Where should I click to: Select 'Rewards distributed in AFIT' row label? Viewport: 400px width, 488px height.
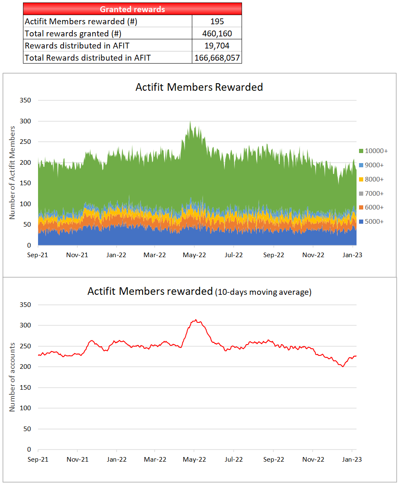coord(77,46)
